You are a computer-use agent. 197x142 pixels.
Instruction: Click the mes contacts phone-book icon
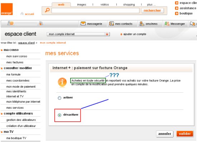click(x=111, y=24)
